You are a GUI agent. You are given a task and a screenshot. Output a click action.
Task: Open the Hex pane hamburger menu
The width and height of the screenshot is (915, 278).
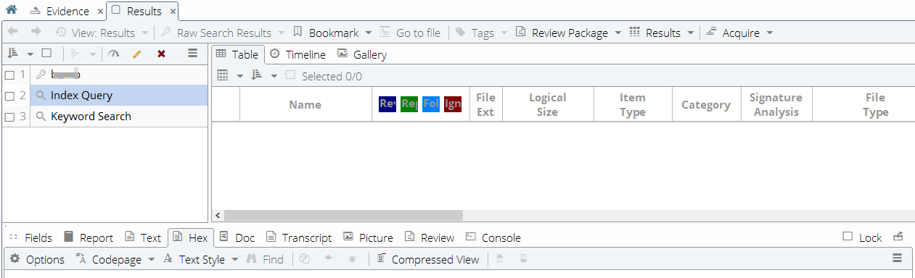click(x=897, y=258)
